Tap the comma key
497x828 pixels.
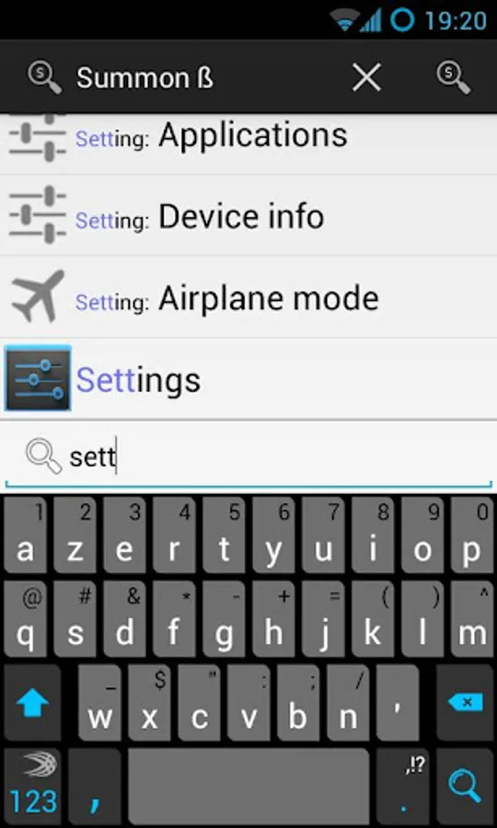click(95, 787)
